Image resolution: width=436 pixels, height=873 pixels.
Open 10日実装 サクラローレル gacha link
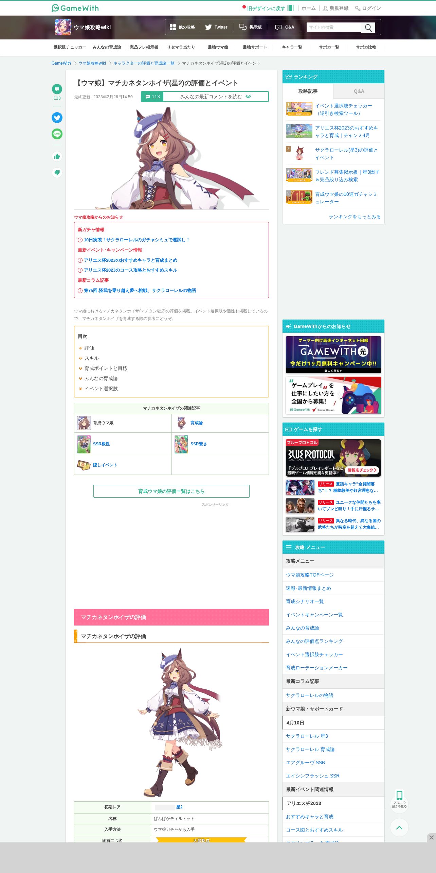137,240
